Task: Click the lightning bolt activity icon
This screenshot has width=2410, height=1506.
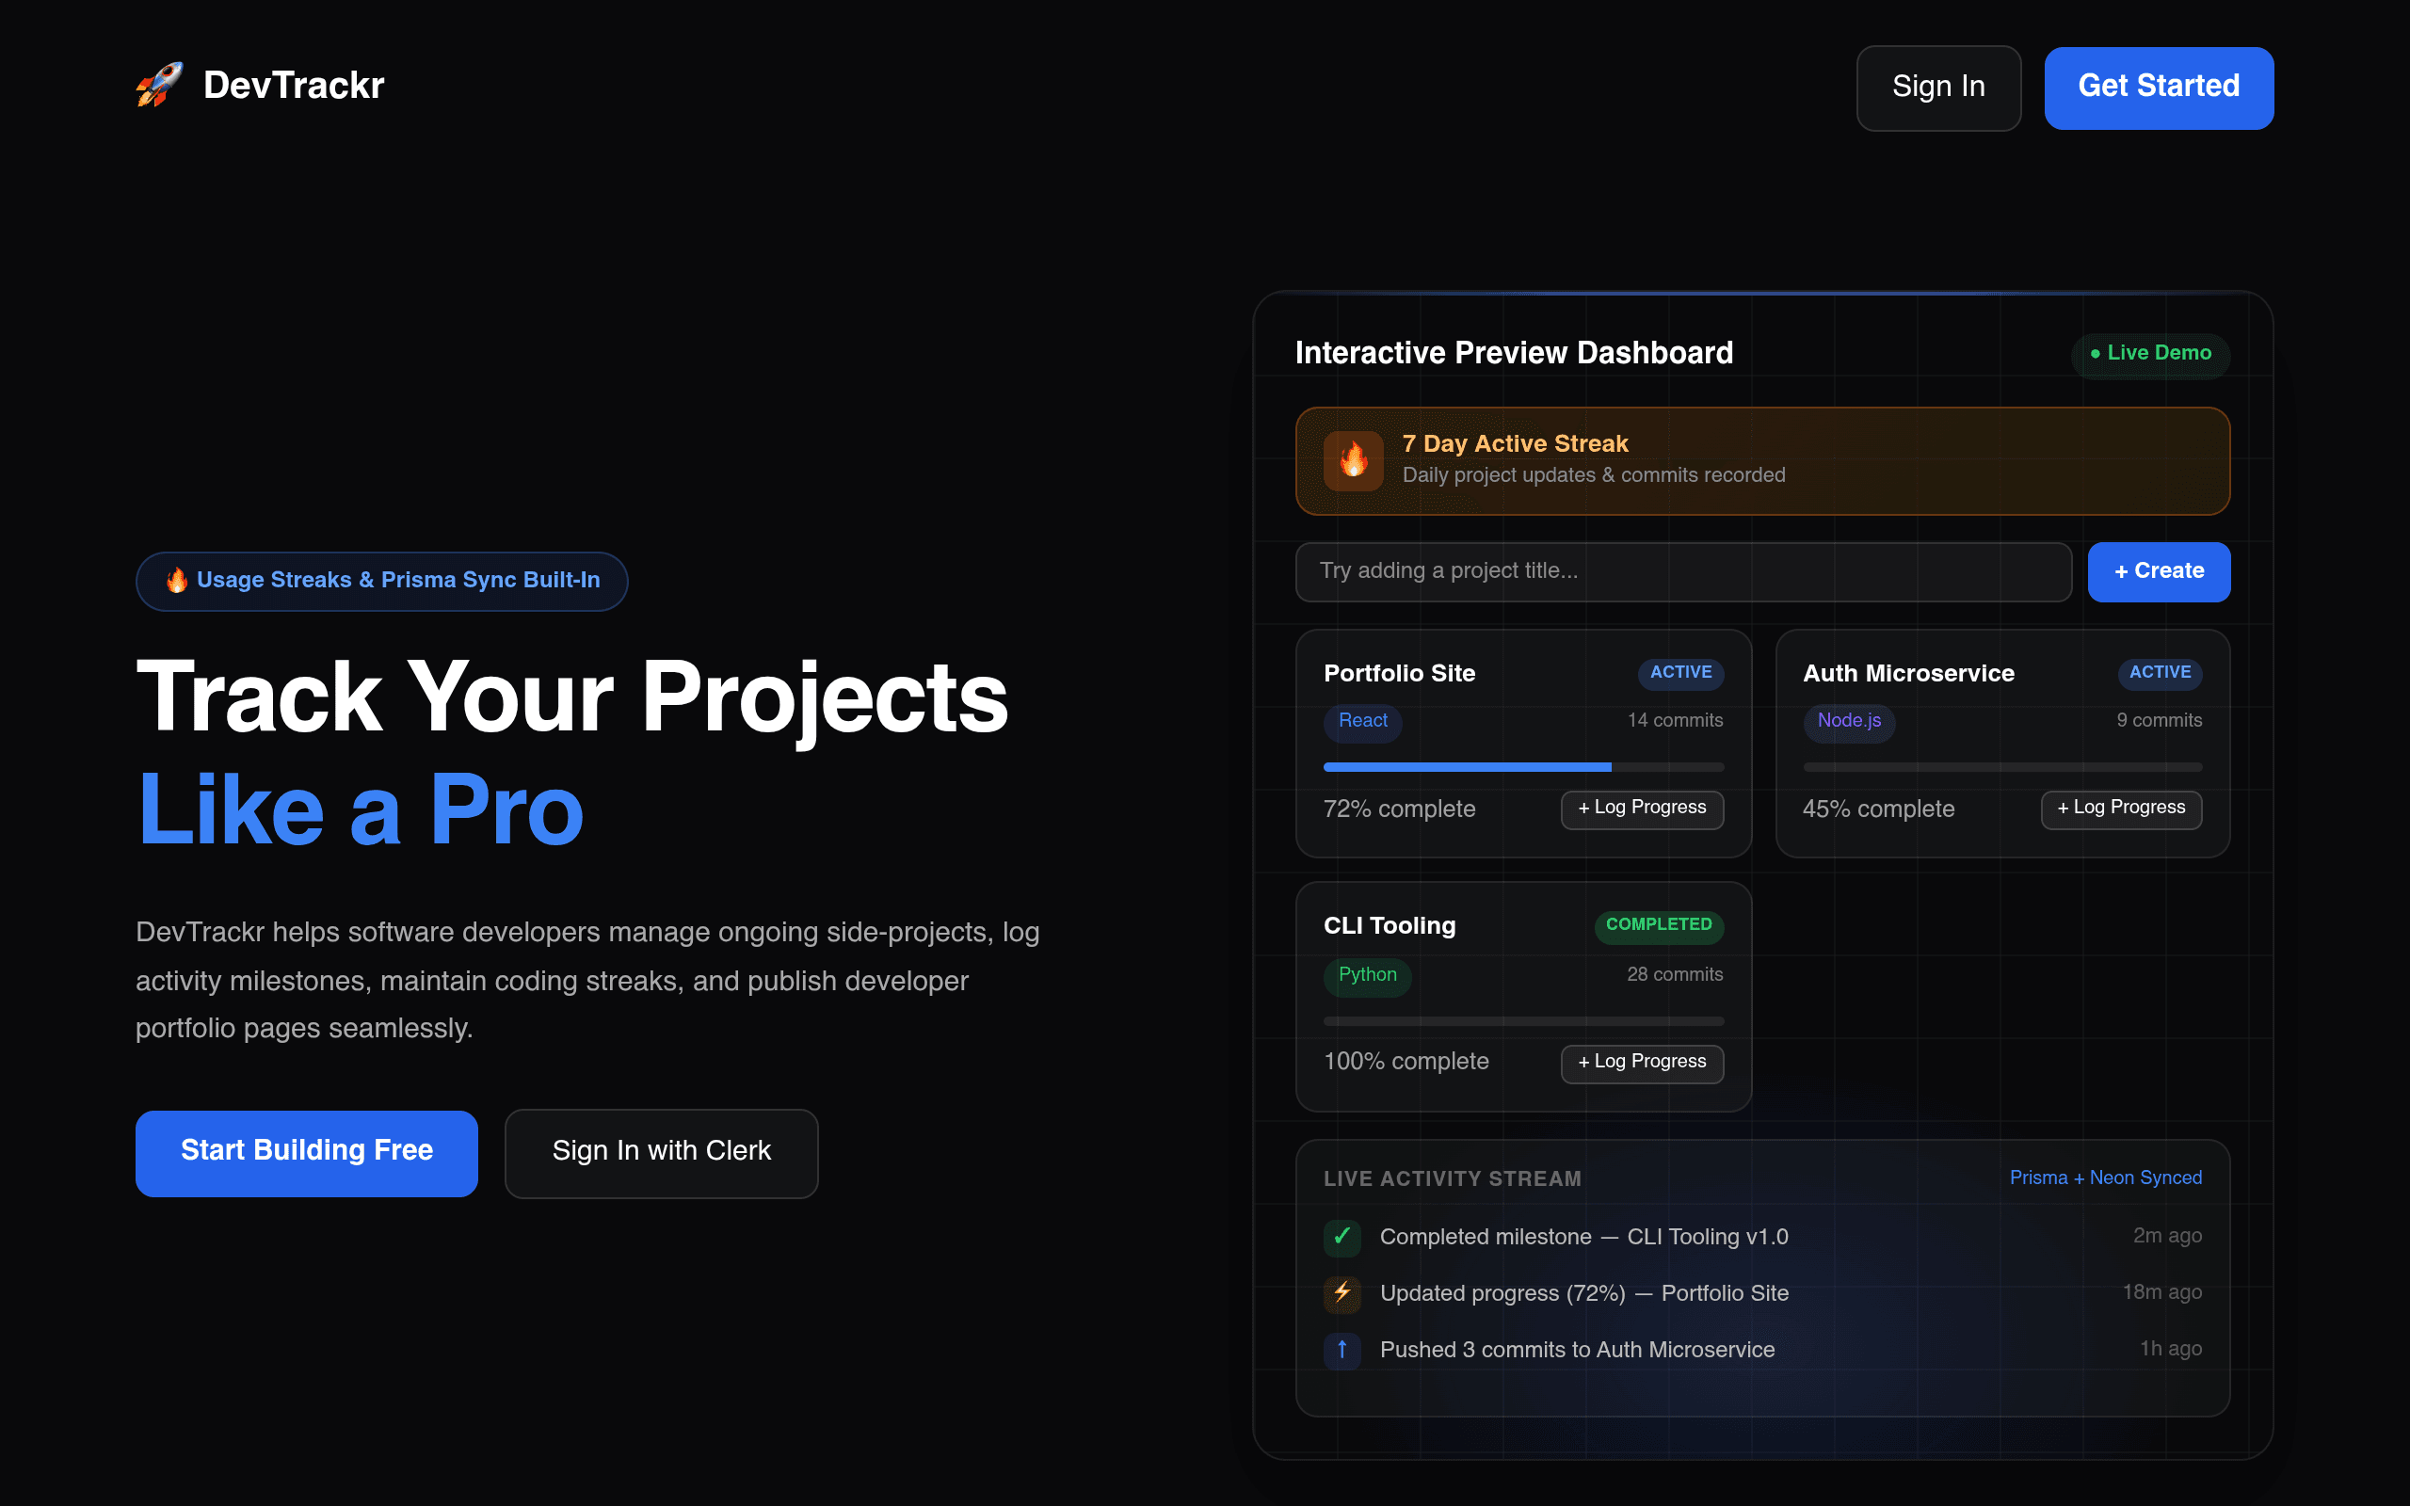Action: [1342, 1293]
